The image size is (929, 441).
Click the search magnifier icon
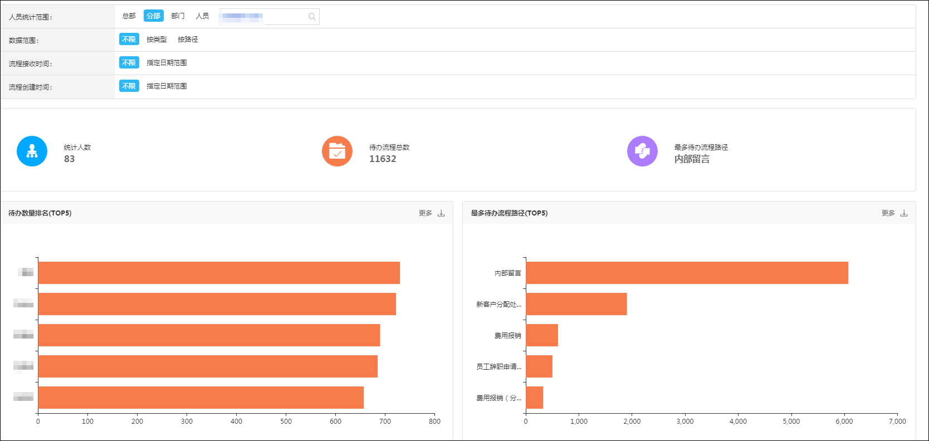[x=312, y=17]
